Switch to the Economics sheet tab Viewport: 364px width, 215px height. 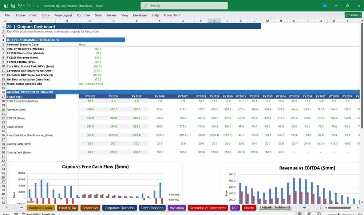click(90, 208)
